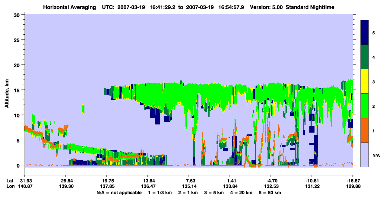Viewport: 392px width, 201px height.
Task: Click longitude value 131.22
Action: tap(313, 186)
